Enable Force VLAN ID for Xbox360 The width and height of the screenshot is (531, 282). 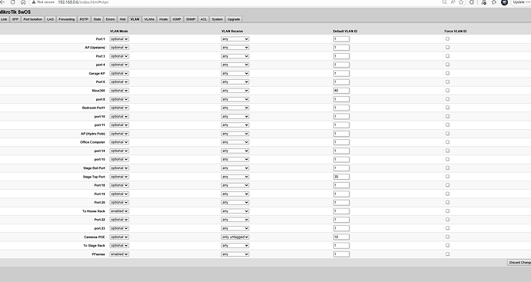447,90
